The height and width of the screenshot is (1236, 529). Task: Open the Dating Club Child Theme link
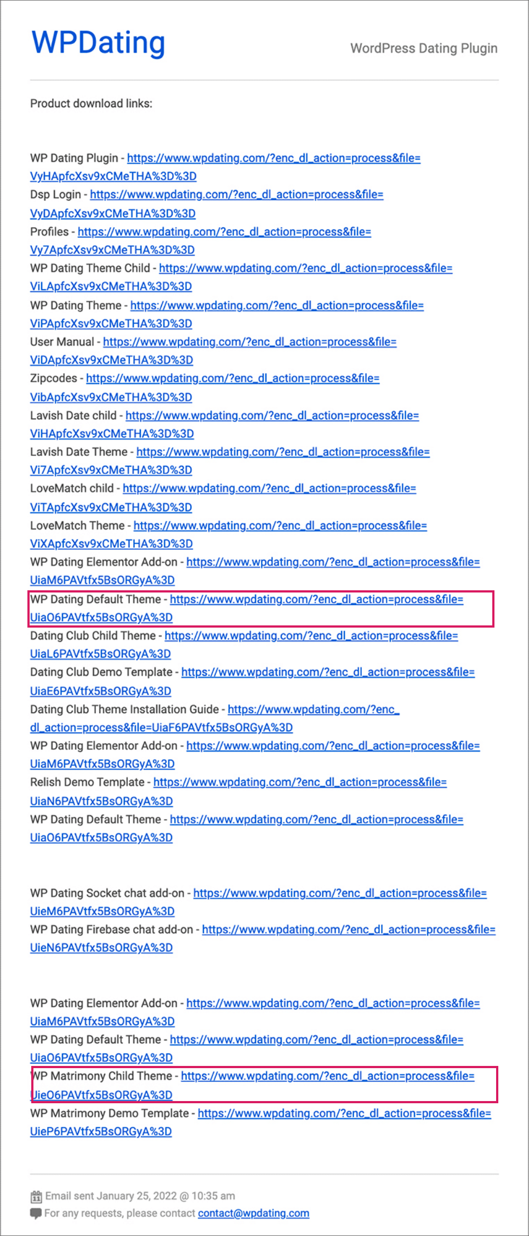311,636
